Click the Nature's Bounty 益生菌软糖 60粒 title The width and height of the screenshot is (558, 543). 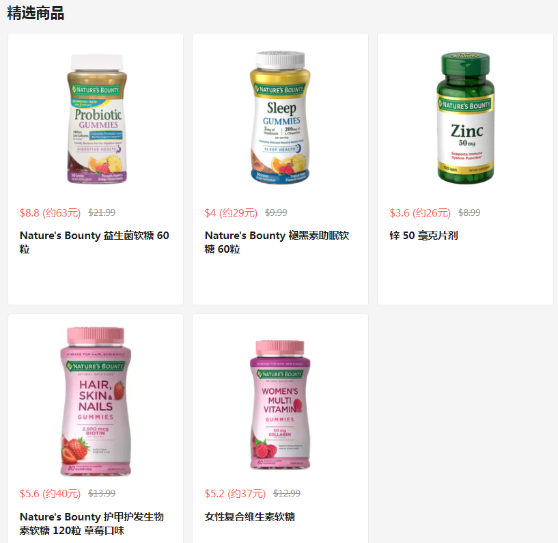pyautogui.click(x=94, y=242)
